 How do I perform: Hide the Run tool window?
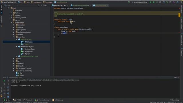point(179,78)
